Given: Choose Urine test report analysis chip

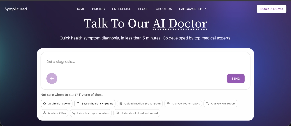Looking at the screenshot, I should click(91, 113).
